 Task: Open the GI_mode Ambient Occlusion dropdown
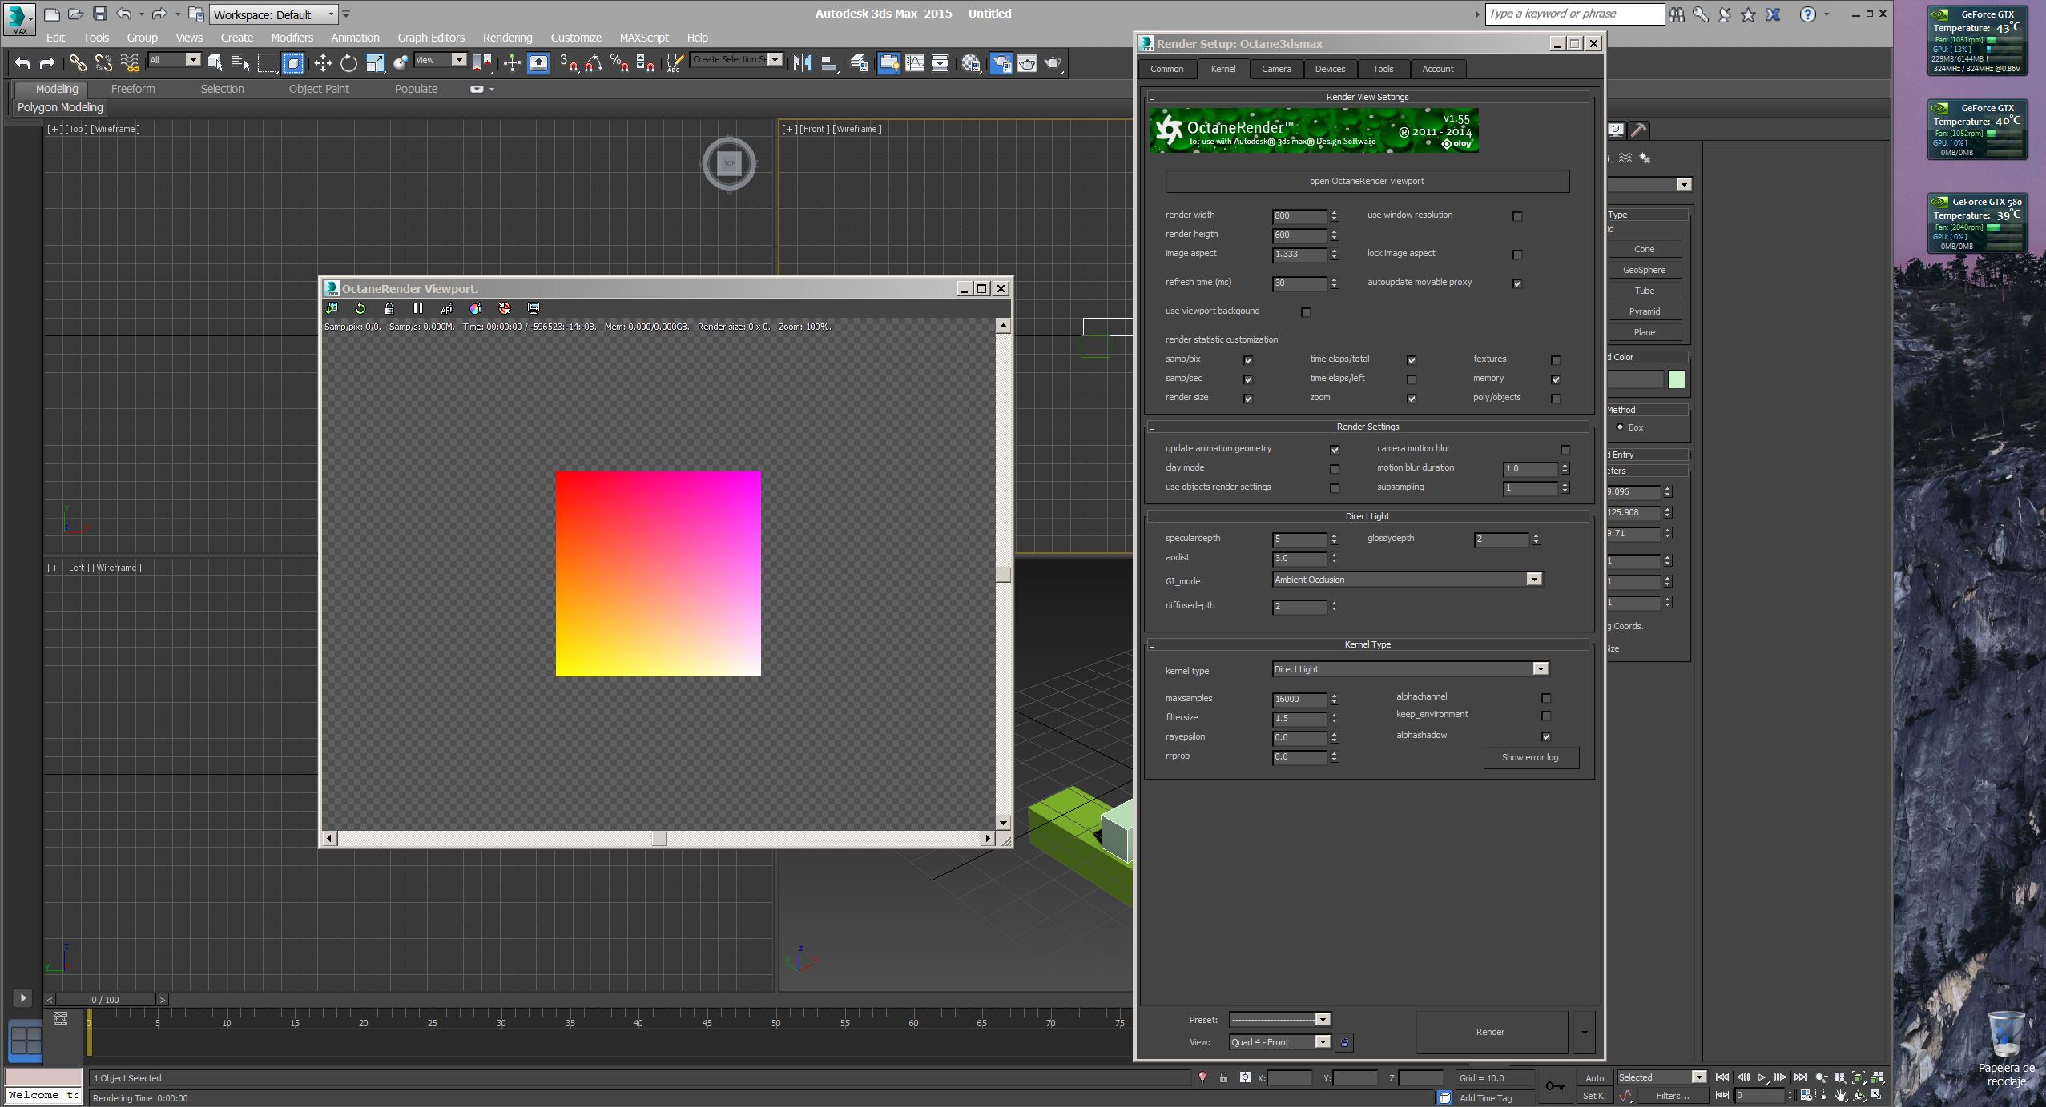point(1534,580)
